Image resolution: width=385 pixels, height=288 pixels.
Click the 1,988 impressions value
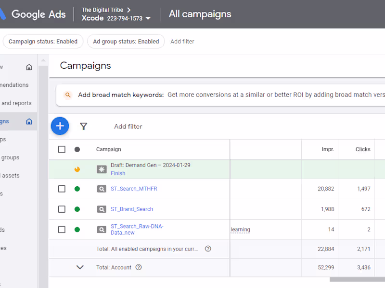tap(328, 209)
